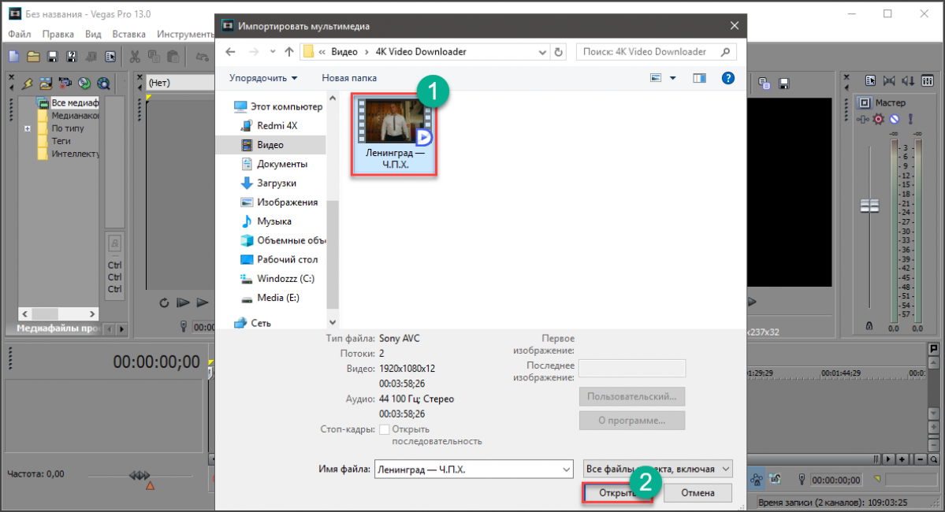
Task: Select Загрузки in the dialog sidebar
Action: 277,183
